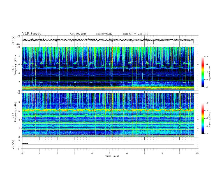Click the '-5' tick on the ch.1 colorbar
Screen dimensions: 222x172
[207, 72]
